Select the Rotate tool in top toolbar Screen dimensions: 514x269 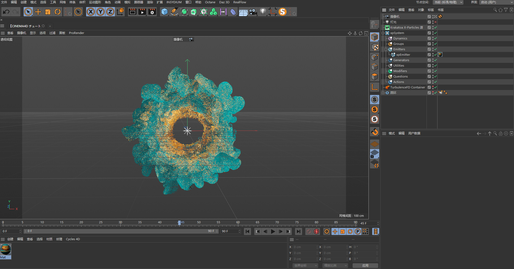coord(58,12)
